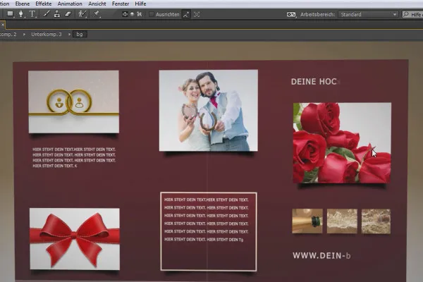The width and height of the screenshot is (423, 282).
Task: Open the Ansicht menu
Action: coord(97,4)
